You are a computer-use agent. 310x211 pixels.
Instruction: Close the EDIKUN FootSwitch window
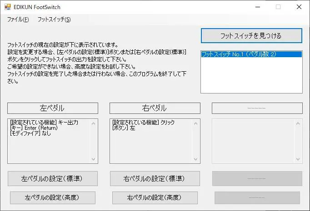click(x=299, y=7)
